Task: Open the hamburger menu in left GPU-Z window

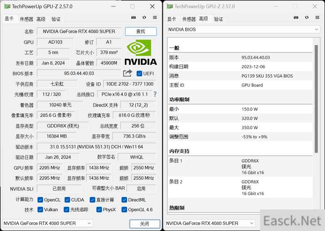Action: [x=155, y=17]
